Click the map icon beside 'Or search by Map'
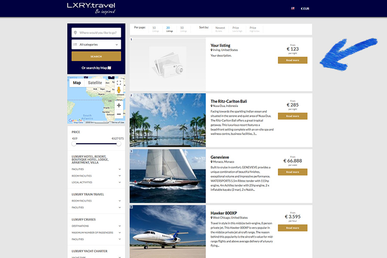The width and height of the screenshot is (387, 258). tap(109, 68)
